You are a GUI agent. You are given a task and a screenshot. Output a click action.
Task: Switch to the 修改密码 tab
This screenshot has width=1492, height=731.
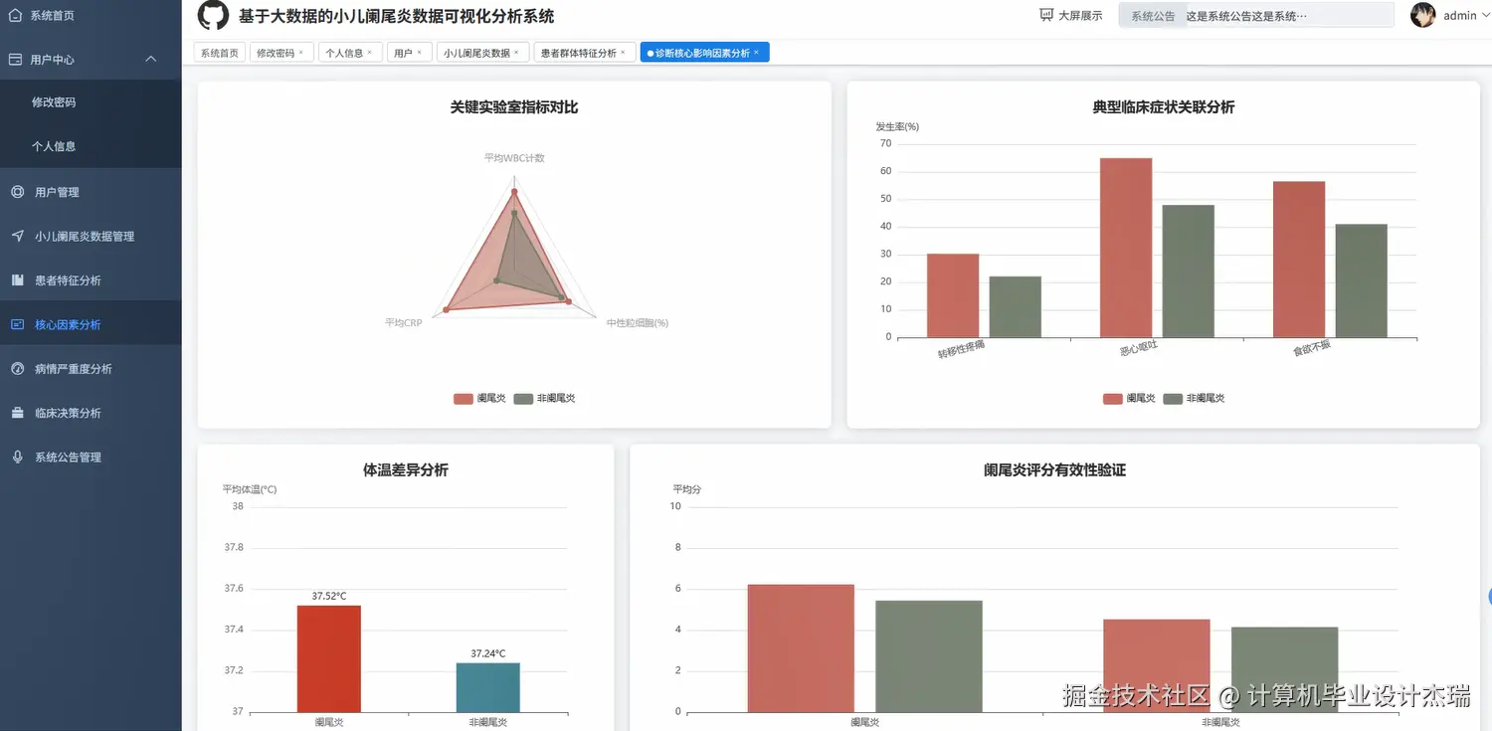pos(276,53)
